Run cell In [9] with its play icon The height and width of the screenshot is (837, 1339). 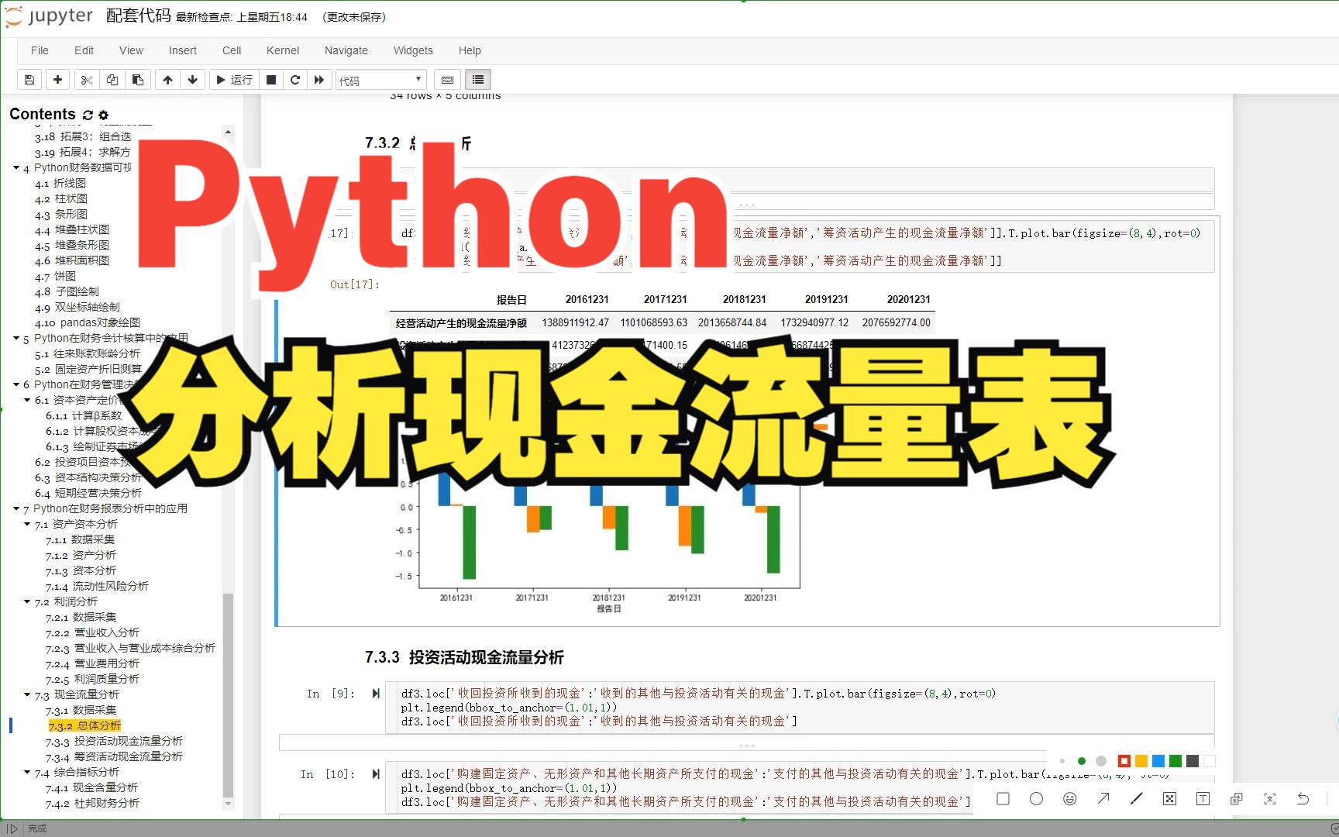[376, 694]
